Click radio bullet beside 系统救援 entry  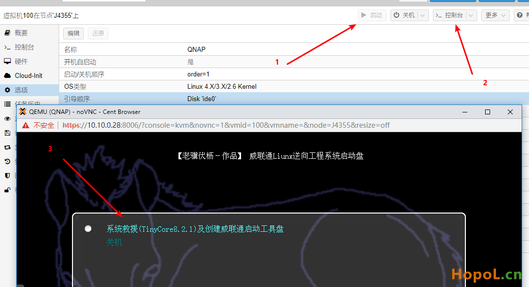pyautogui.click(x=88, y=229)
